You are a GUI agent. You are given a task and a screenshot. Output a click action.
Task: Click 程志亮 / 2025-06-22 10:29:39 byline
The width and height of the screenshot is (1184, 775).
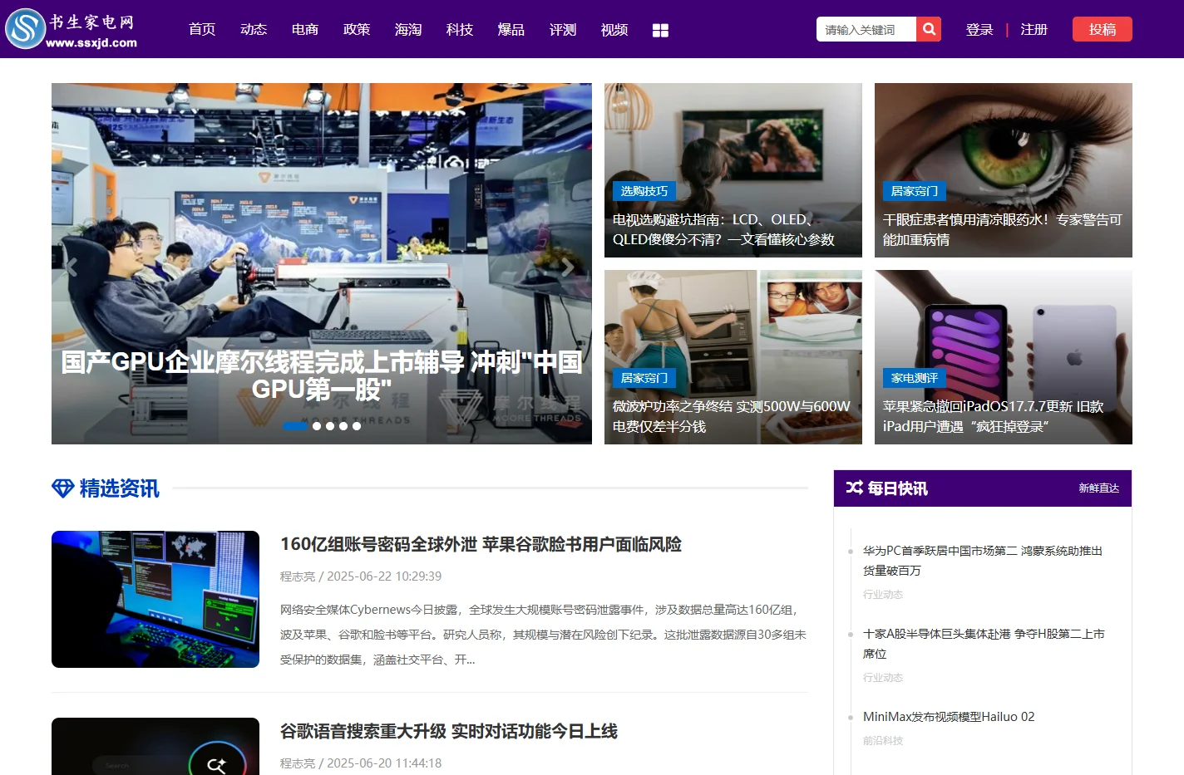[x=361, y=576]
